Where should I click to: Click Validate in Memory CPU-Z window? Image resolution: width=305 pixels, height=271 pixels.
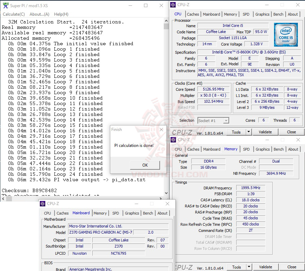tap(266, 267)
